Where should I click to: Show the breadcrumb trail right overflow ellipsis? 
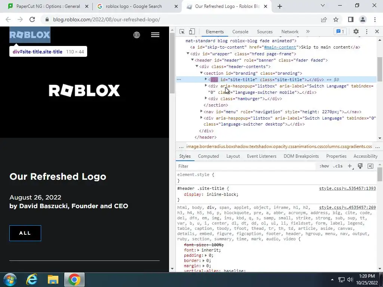(377, 146)
